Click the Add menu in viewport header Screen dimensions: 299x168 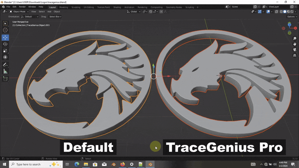coord(49,12)
